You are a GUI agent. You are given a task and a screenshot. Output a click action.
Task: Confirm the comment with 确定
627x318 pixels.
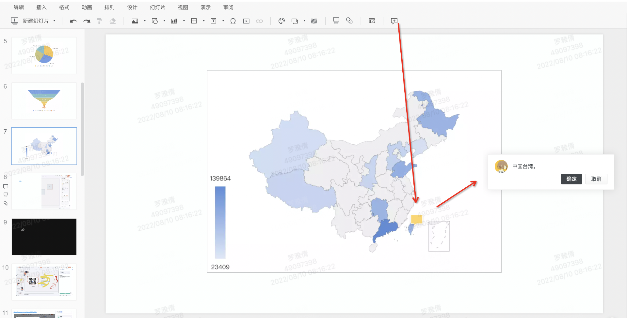[x=571, y=179]
